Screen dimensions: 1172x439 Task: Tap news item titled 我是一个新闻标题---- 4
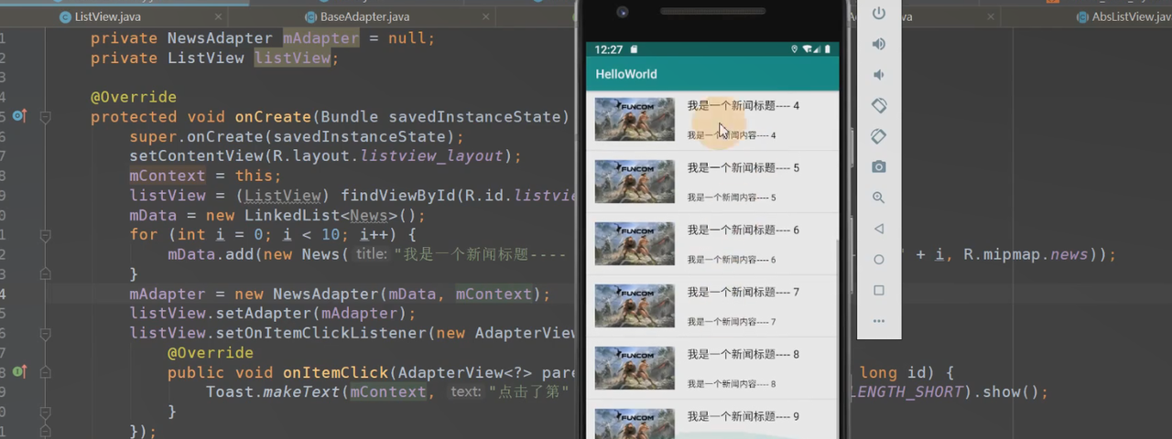point(712,120)
